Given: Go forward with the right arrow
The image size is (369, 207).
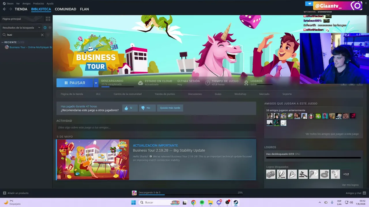Looking at the screenshot, I should click(10, 9).
